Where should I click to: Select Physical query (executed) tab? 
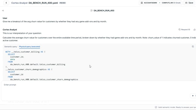(x=29, y=47)
